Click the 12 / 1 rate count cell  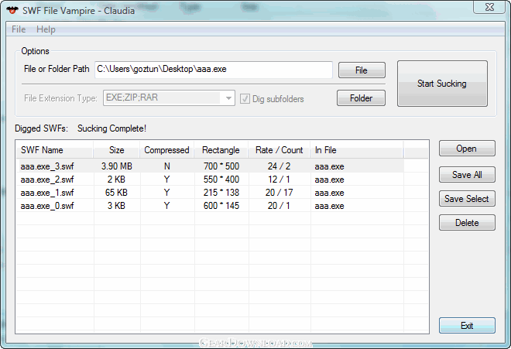tap(279, 180)
